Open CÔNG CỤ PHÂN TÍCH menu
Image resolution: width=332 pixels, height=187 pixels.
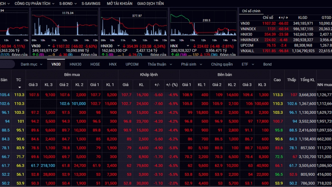point(33,3)
